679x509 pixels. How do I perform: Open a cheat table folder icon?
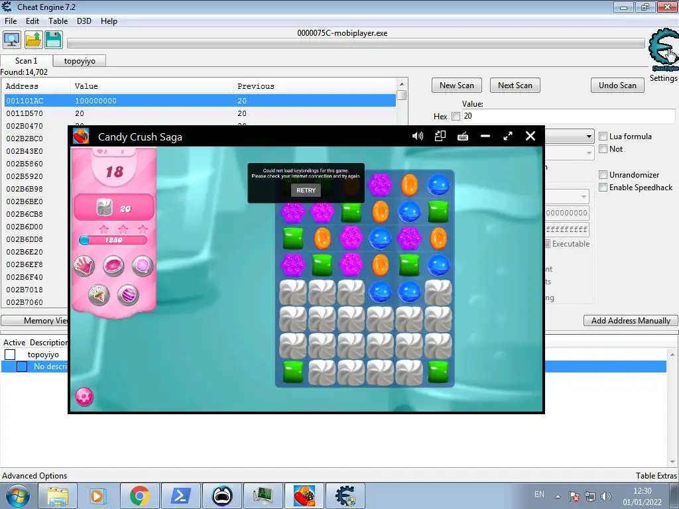[33, 40]
